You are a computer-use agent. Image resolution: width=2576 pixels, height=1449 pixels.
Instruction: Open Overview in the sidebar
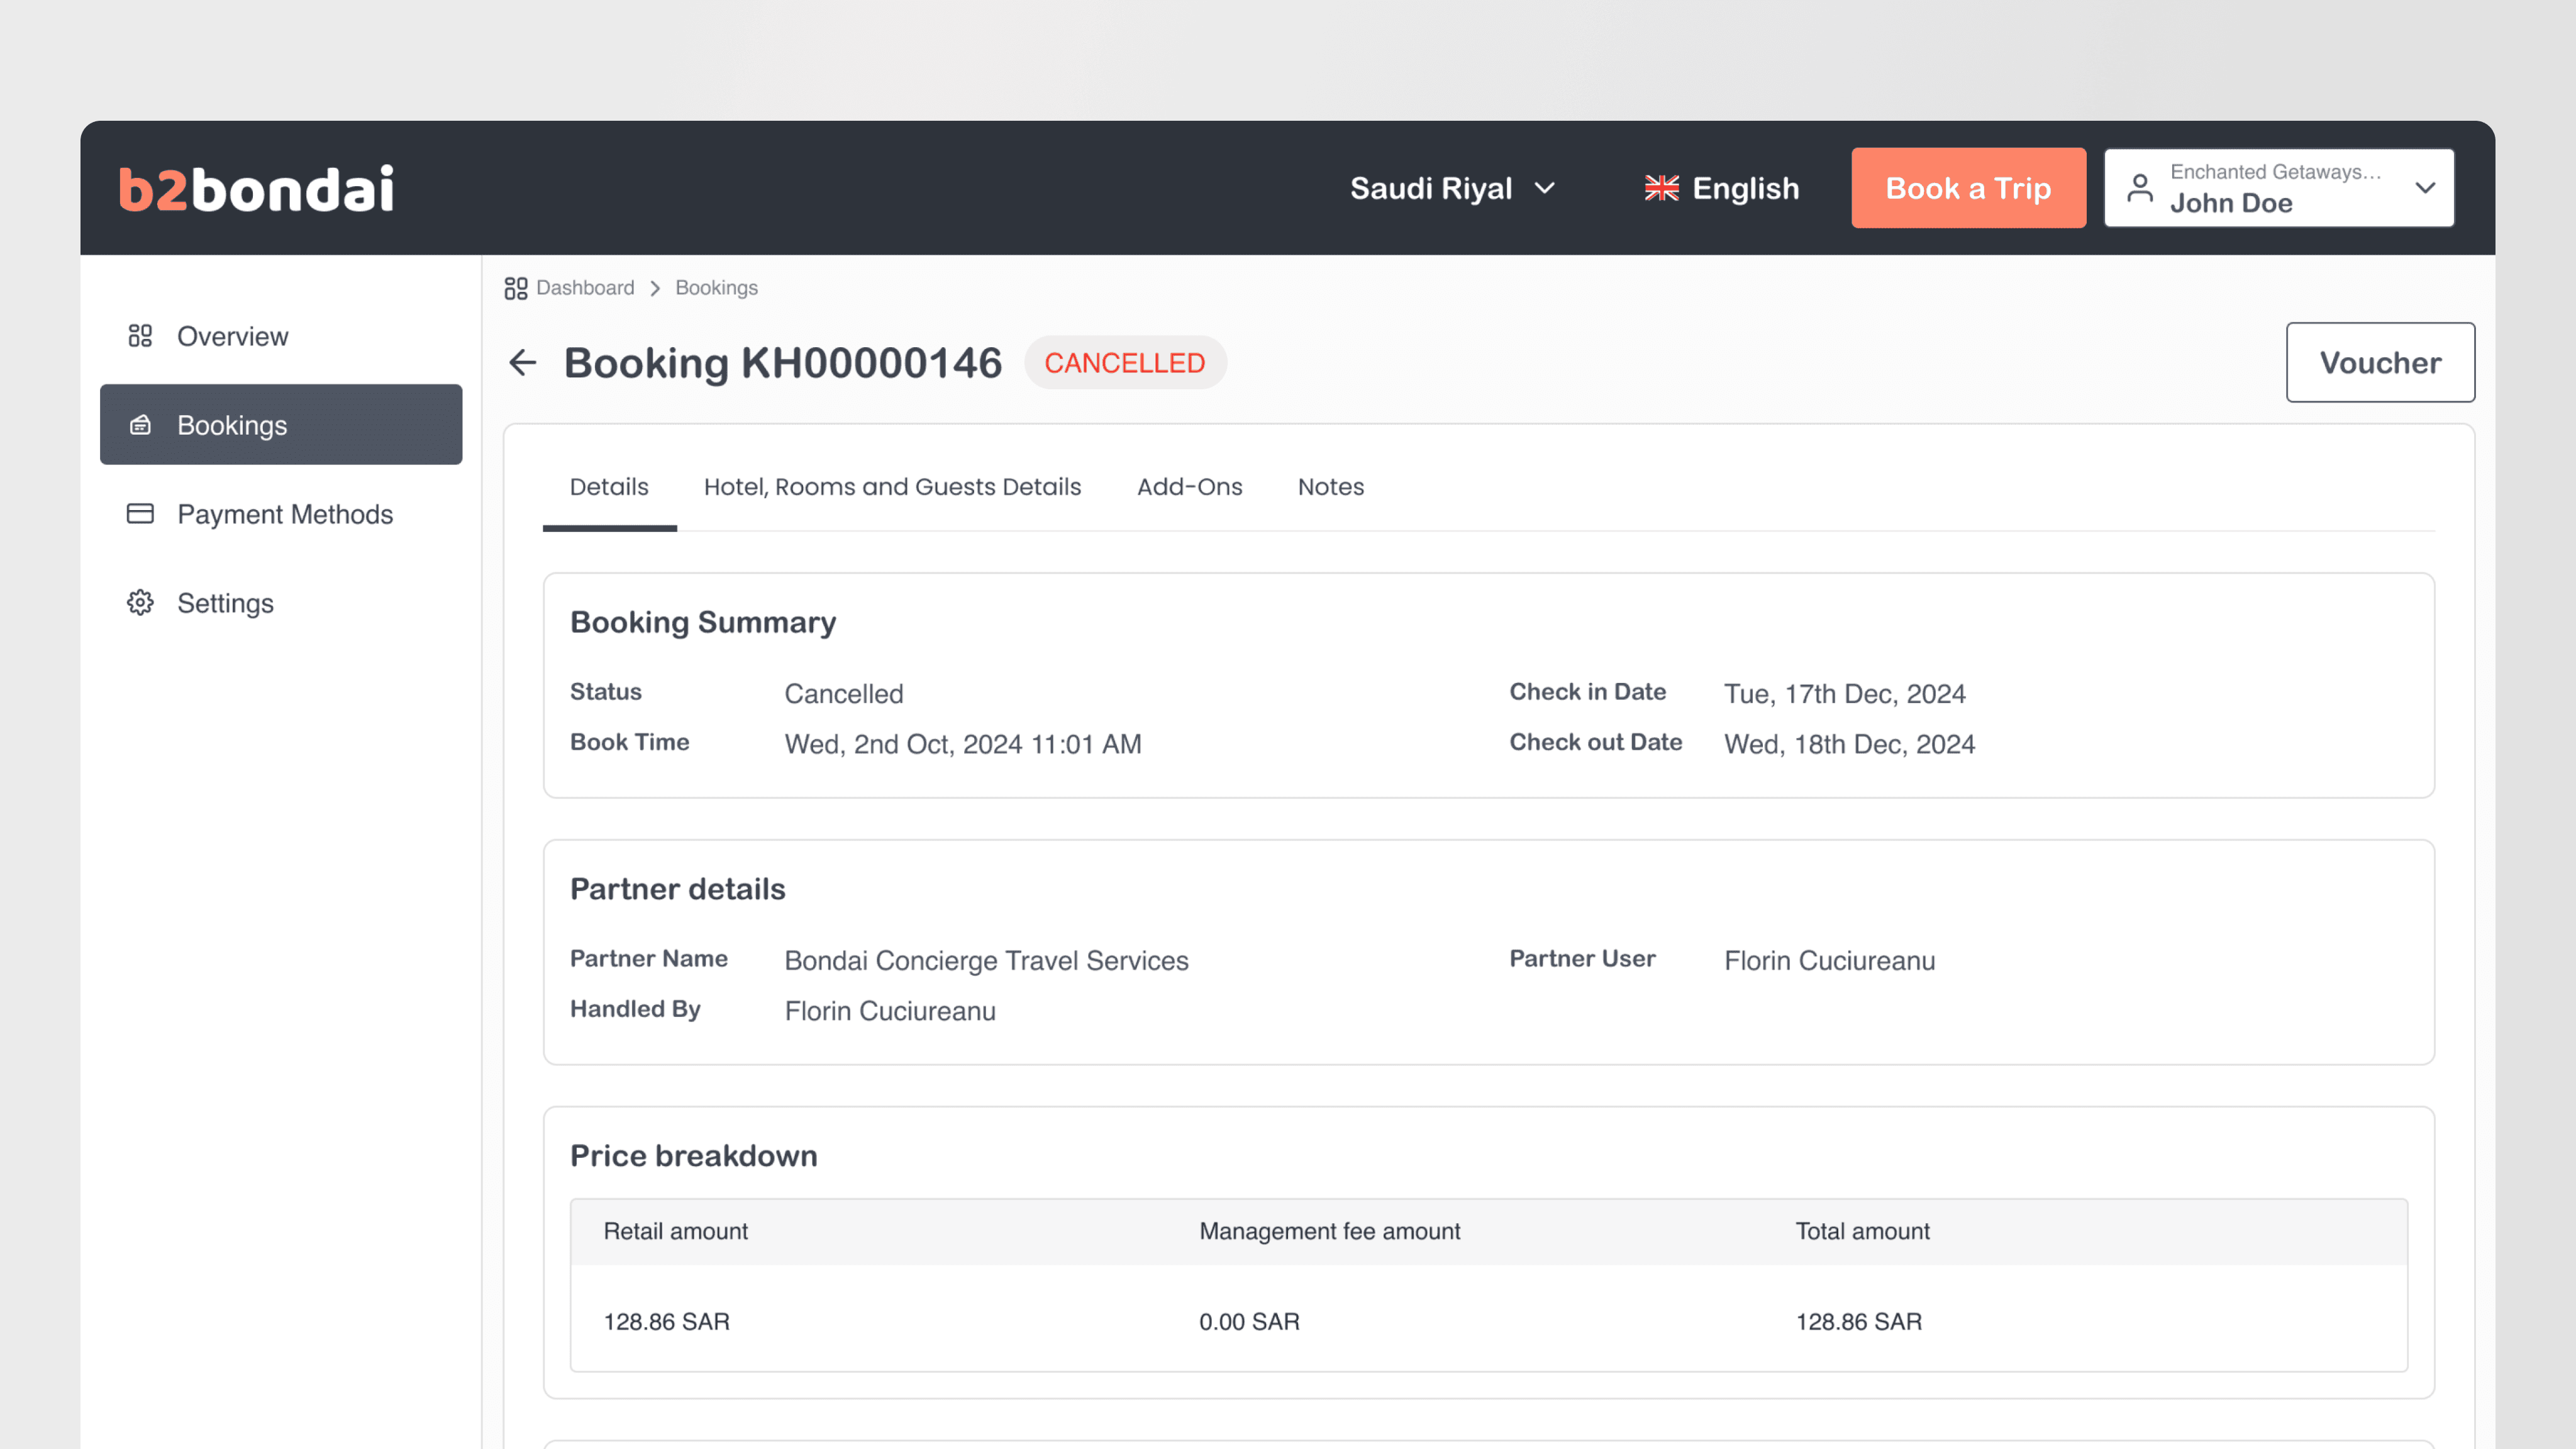coord(281,336)
